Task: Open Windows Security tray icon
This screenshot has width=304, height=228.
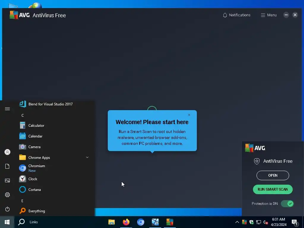Action: [x=251, y=222]
